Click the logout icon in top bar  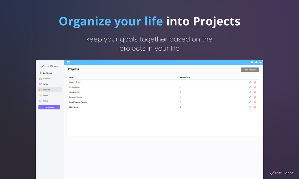[x=261, y=62]
